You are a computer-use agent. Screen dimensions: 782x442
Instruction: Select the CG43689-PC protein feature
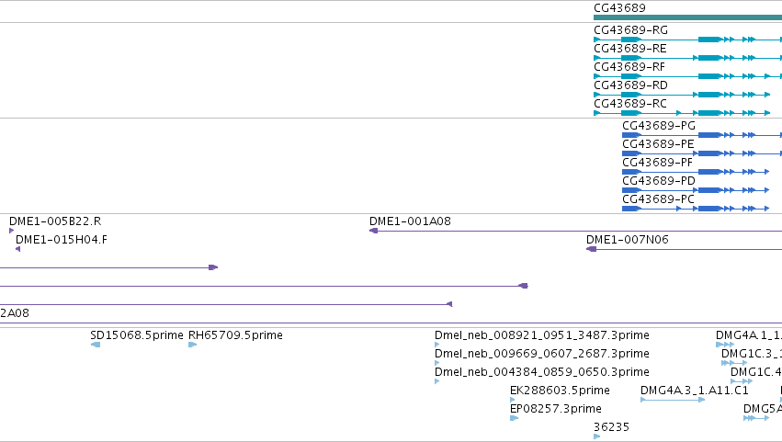click(x=696, y=209)
